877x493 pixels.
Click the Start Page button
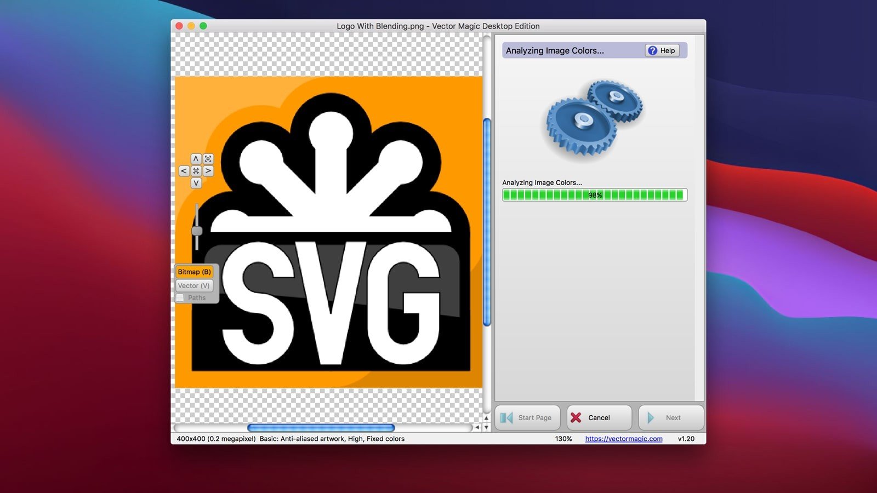(x=527, y=417)
